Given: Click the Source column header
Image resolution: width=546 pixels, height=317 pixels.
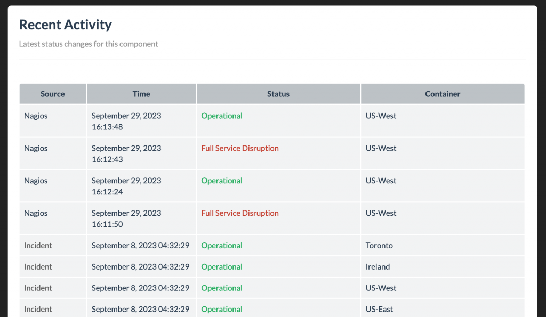Looking at the screenshot, I should click(x=53, y=94).
